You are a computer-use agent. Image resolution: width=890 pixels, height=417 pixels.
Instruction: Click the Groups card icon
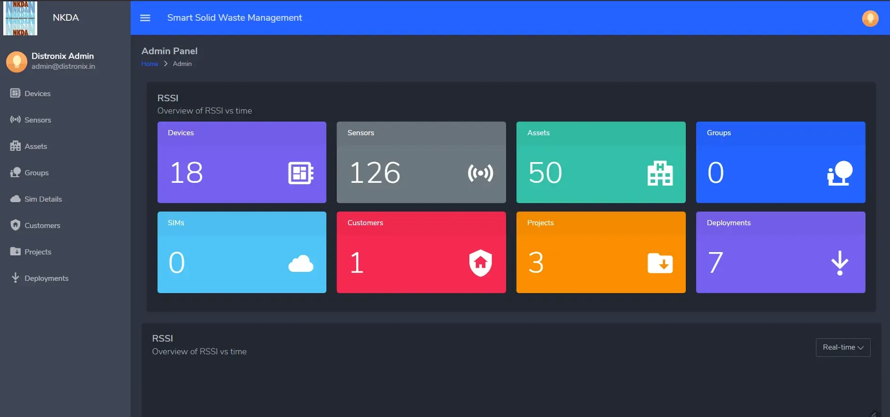click(840, 173)
